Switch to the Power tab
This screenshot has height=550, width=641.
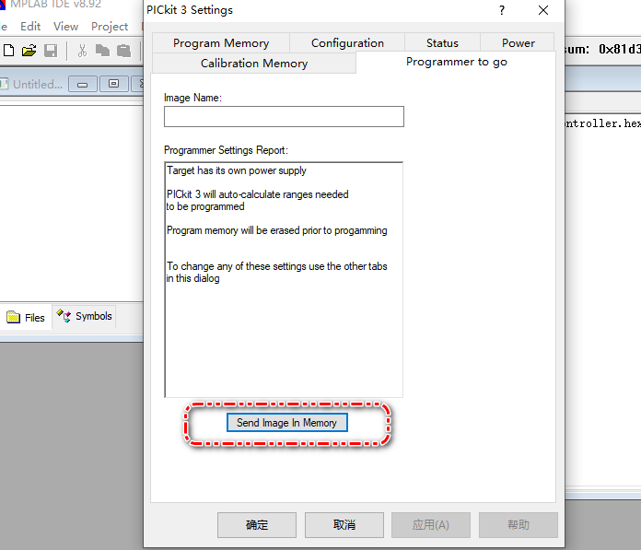click(518, 43)
